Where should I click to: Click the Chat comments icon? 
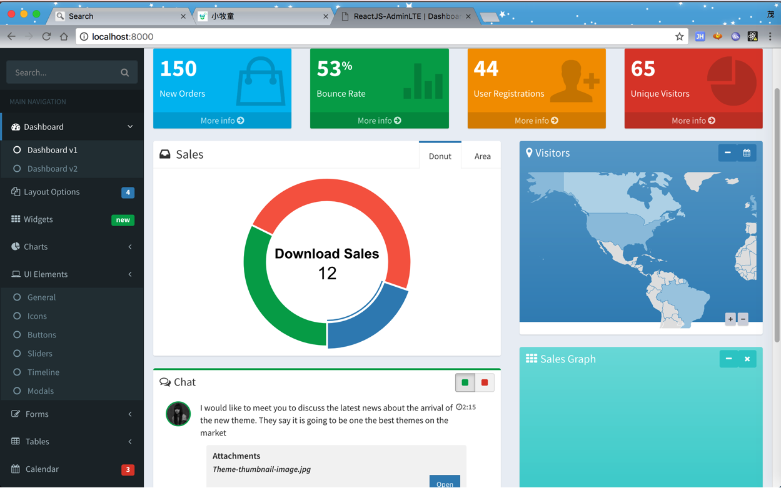pyautogui.click(x=165, y=382)
